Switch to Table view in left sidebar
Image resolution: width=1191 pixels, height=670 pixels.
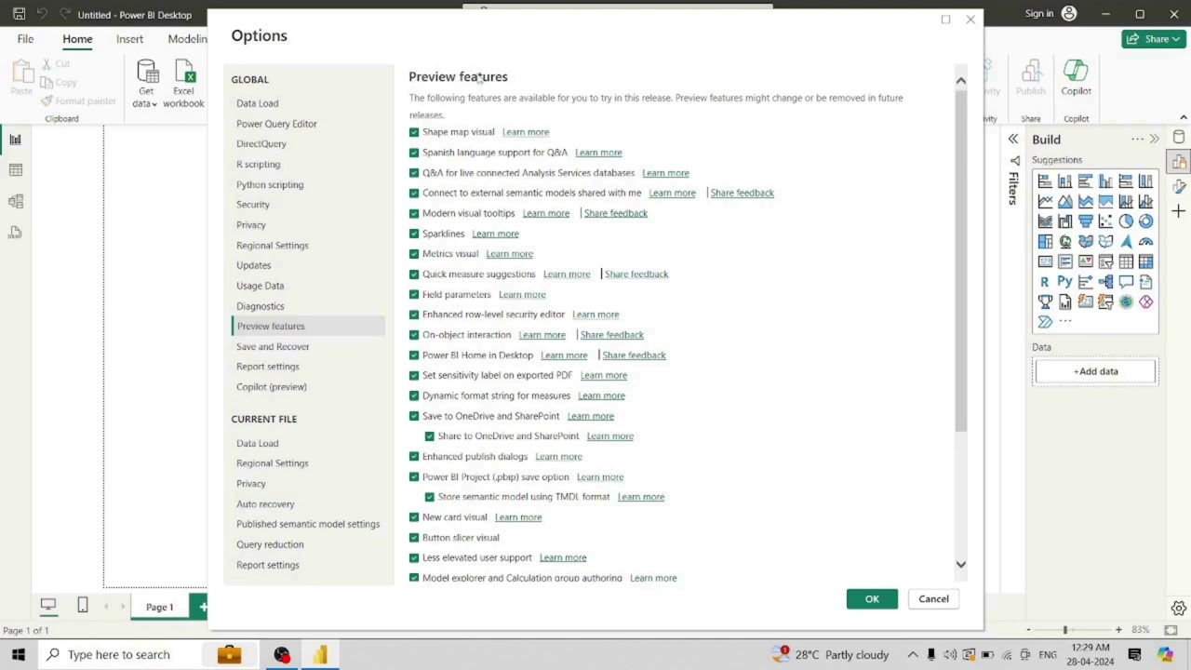[15, 170]
